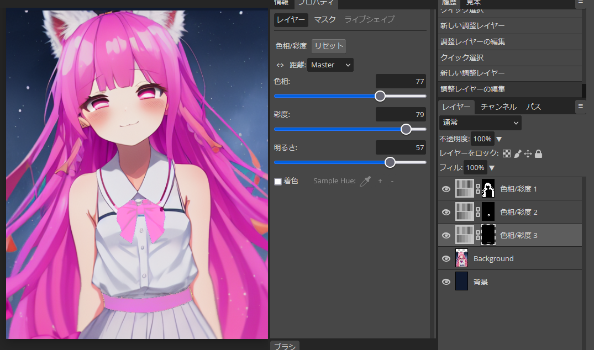This screenshot has width=594, height=350.
Task: Toggle visibility of 色相/彩度 2 layer
Action: [446, 212]
